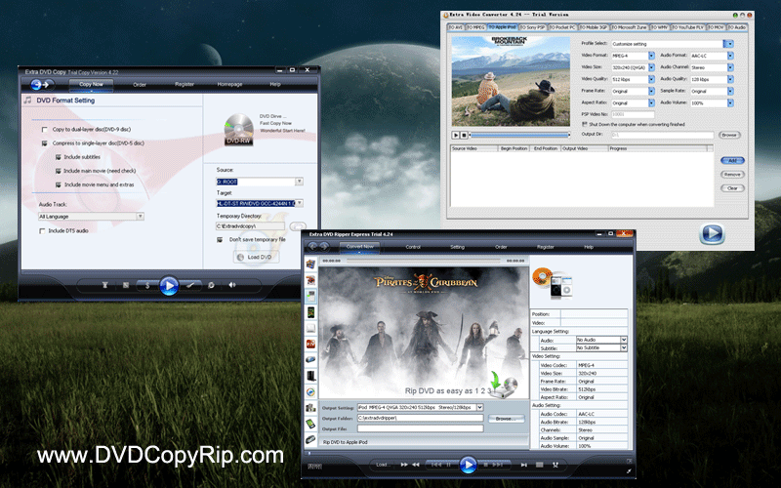781x488 pixels.
Task: Click the big blue play button in DVD Ripper
Action: point(468,465)
